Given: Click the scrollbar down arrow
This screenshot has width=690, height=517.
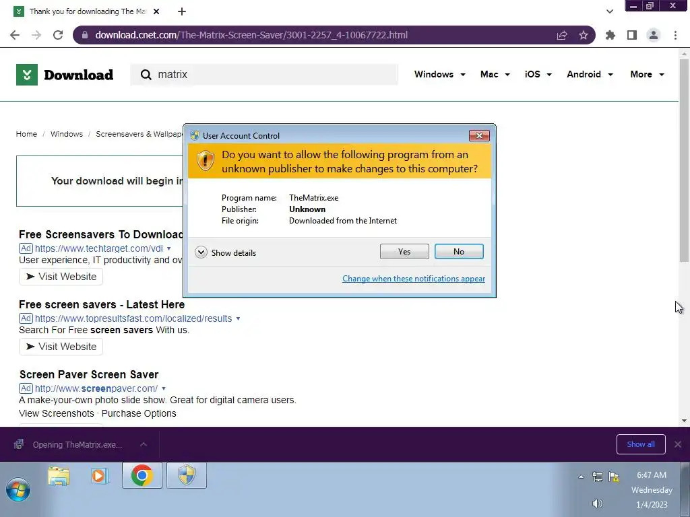Looking at the screenshot, I should click(684, 421).
